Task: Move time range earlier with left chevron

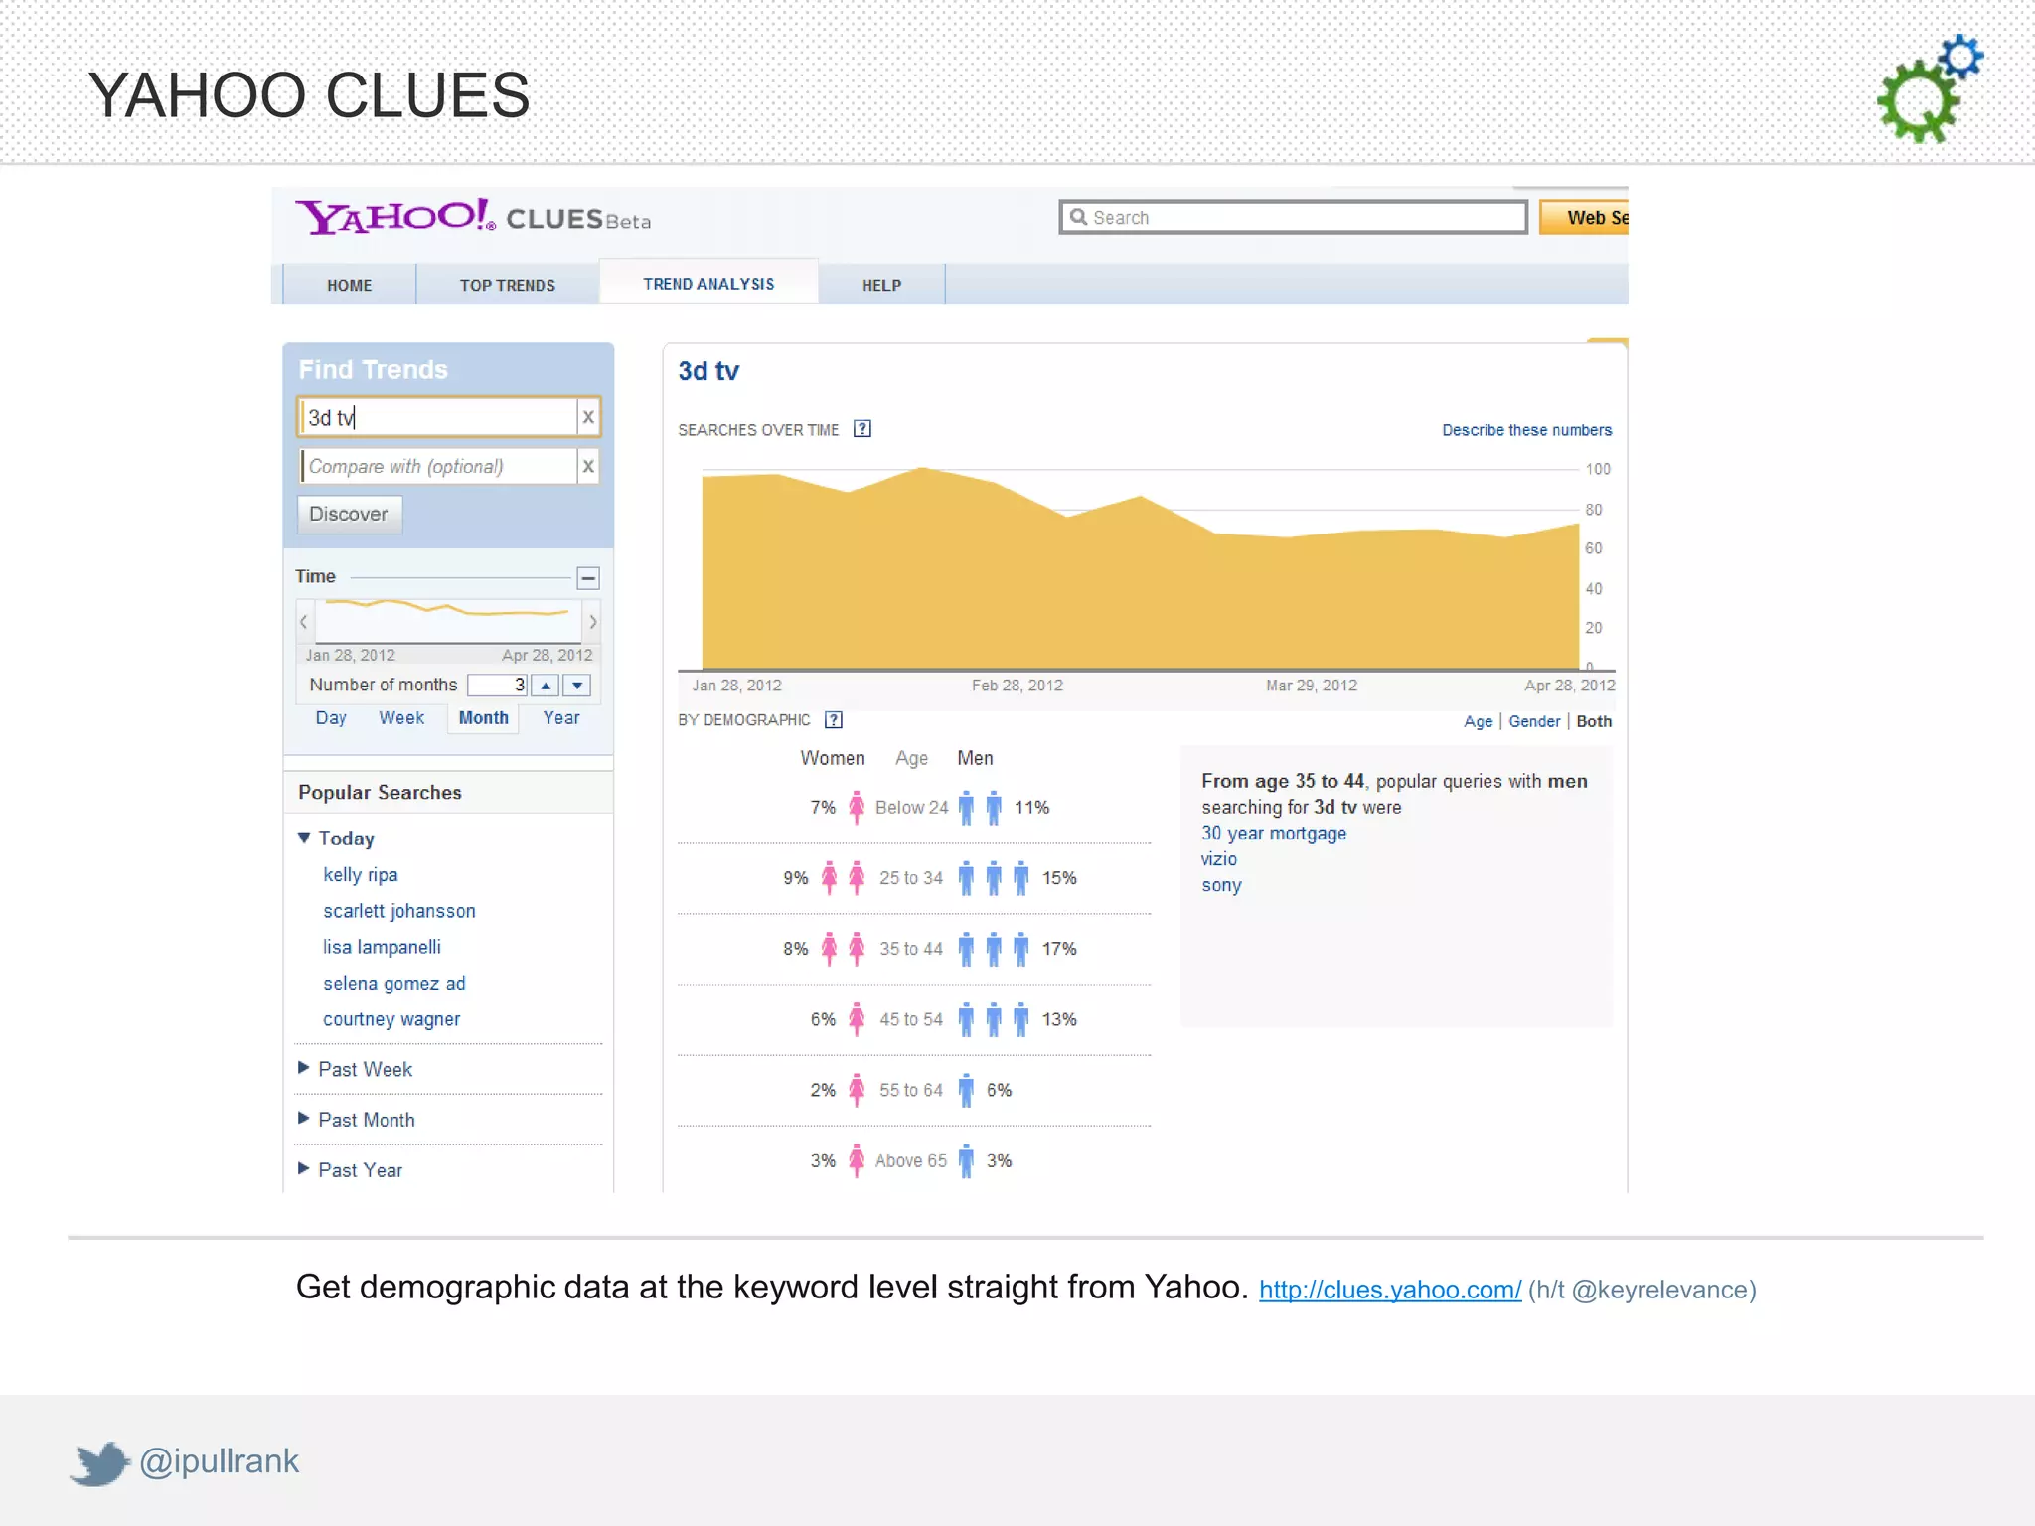Action: tap(304, 622)
